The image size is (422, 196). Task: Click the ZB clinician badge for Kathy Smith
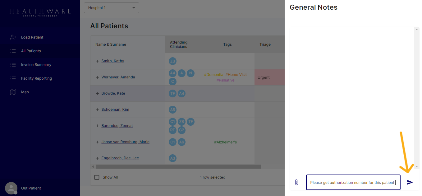[x=172, y=61]
